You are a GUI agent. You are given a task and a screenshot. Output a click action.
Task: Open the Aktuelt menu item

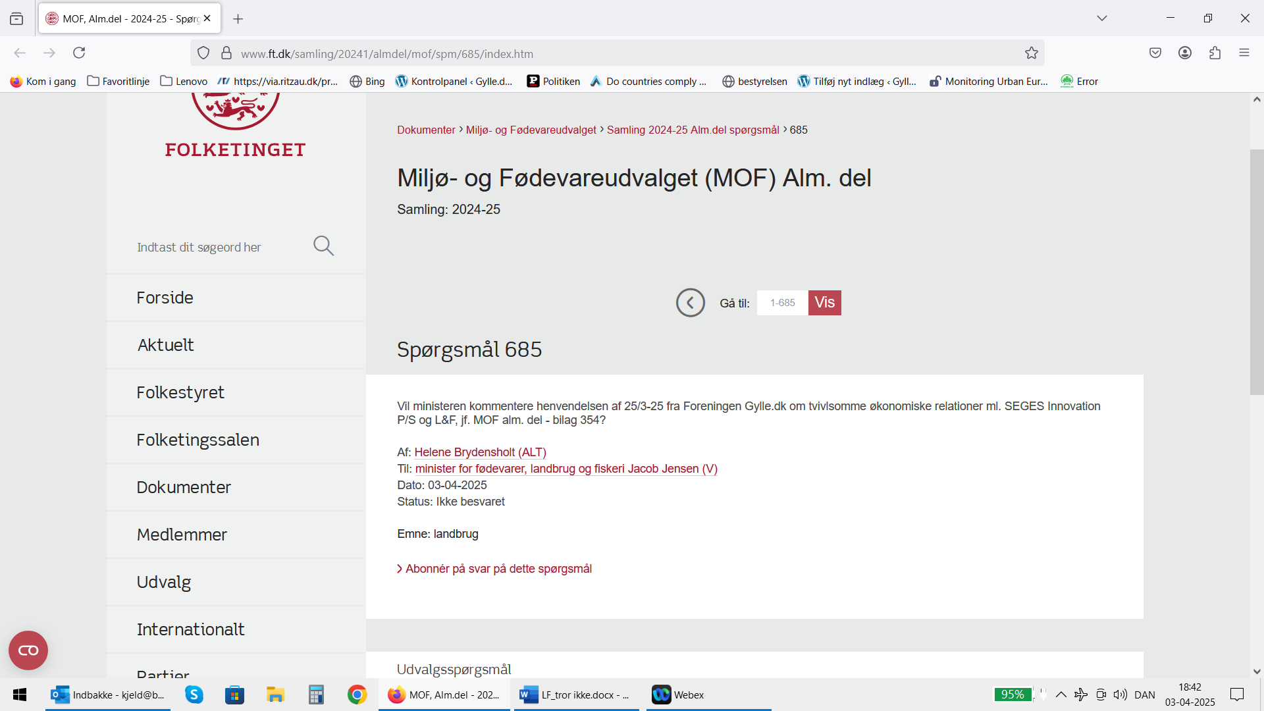pos(236,345)
